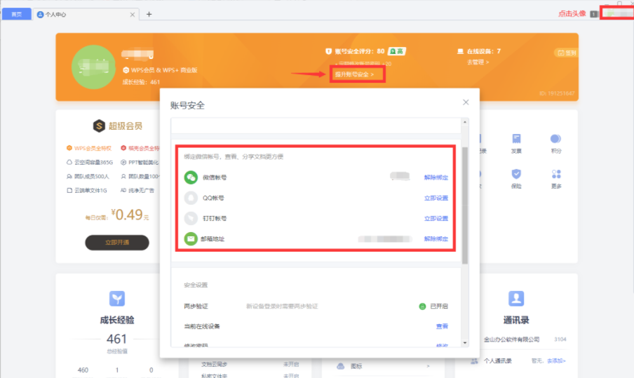This screenshot has height=378, width=634.
Task: Click the 文档云同步 row
Action: [x=250, y=364]
